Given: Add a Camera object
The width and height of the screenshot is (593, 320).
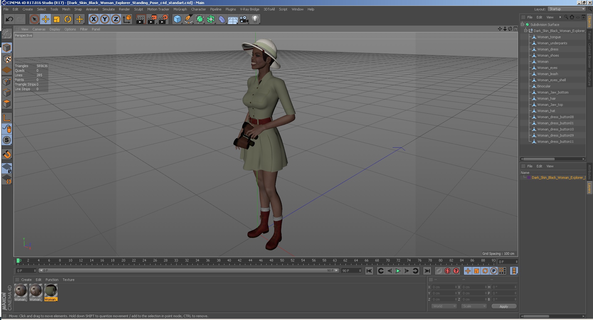Looking at the screenshot, I should pyautogui.click(x=244, y=19).
